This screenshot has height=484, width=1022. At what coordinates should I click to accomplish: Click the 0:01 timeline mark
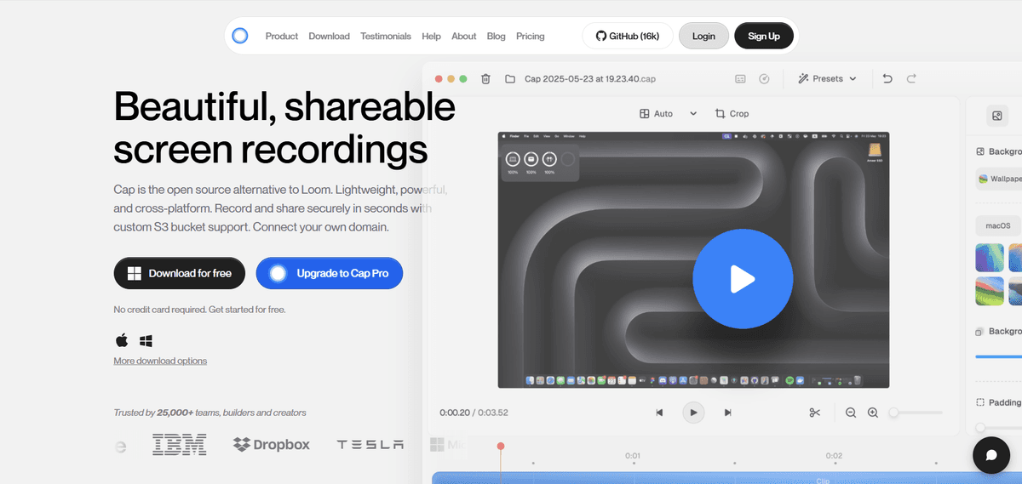[x=633, y=455]
